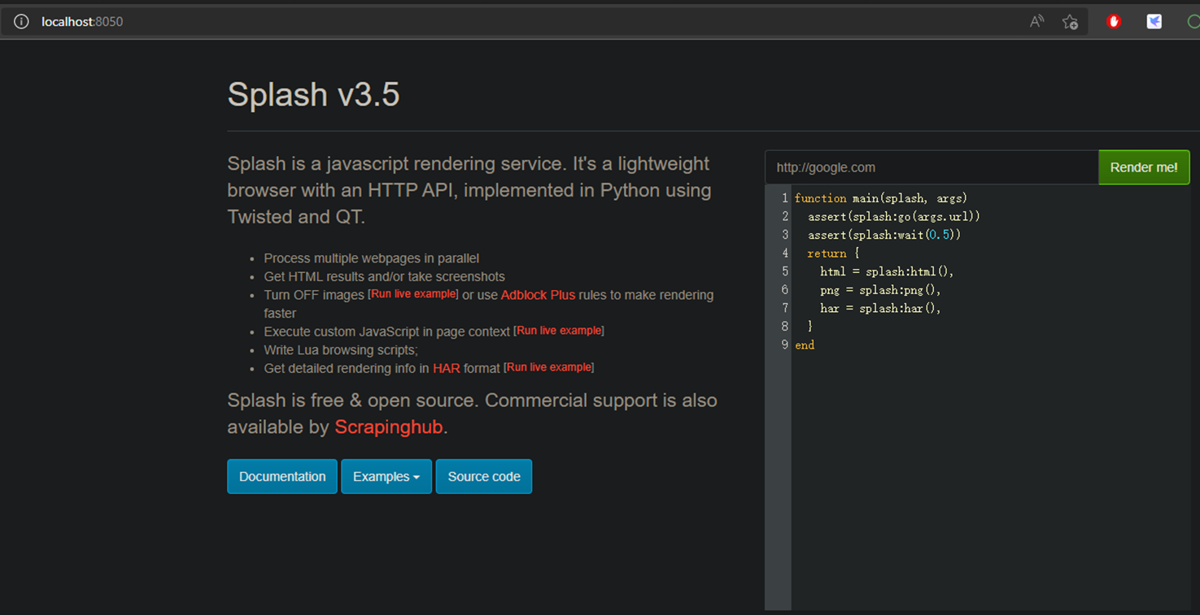Viewport: 1200px width, 615px height.
Task: Open the Scrapinghub link
Action: click(388, 426)
